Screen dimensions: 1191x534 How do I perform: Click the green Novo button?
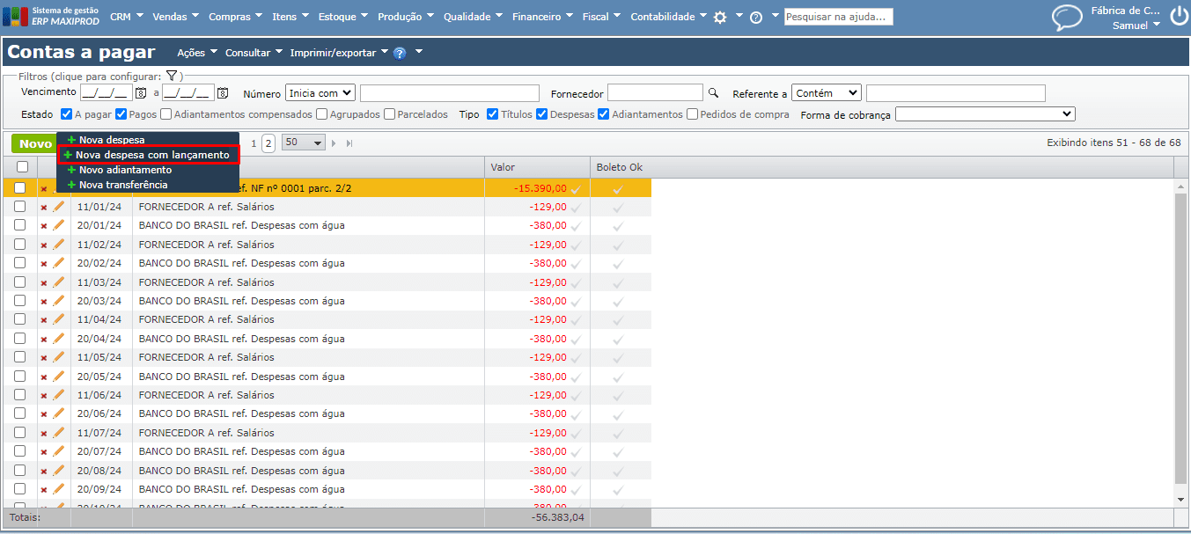click(x=35, y=143)
